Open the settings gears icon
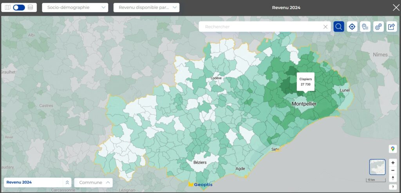 point(379,27)
